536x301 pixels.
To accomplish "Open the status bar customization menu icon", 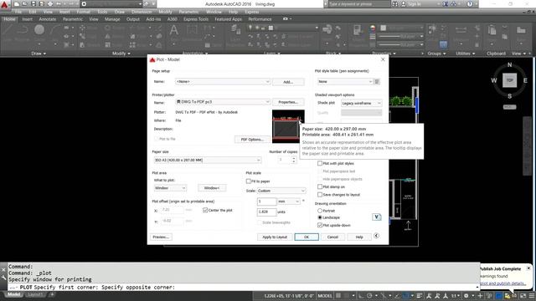I will pos(532,296).
